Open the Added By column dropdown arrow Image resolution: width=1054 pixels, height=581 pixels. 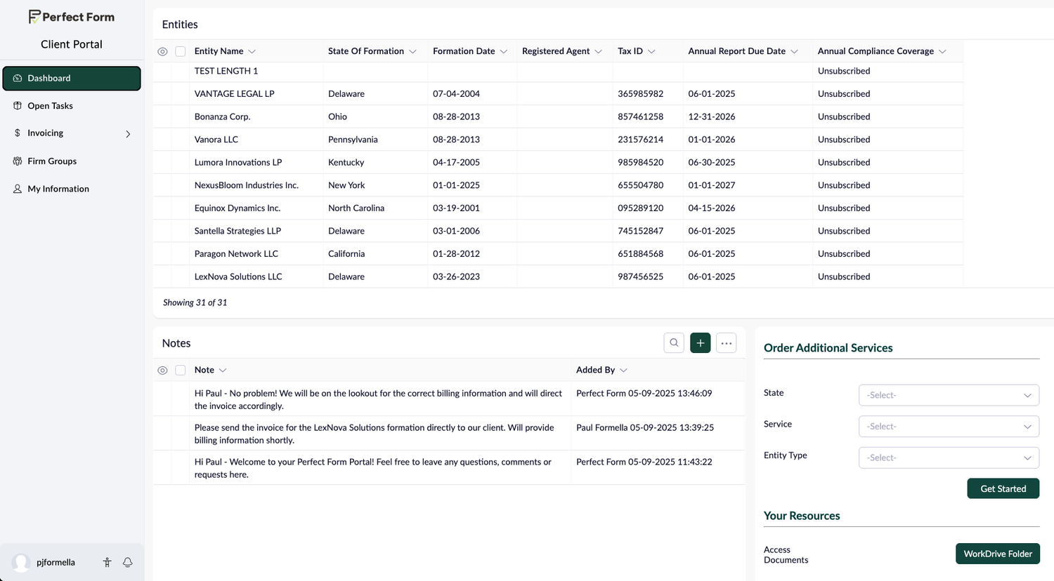(623, 370)
